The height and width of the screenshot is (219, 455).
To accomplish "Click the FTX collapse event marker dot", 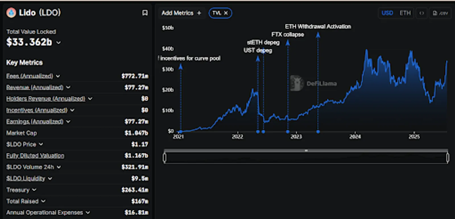I will coord(288,132).
